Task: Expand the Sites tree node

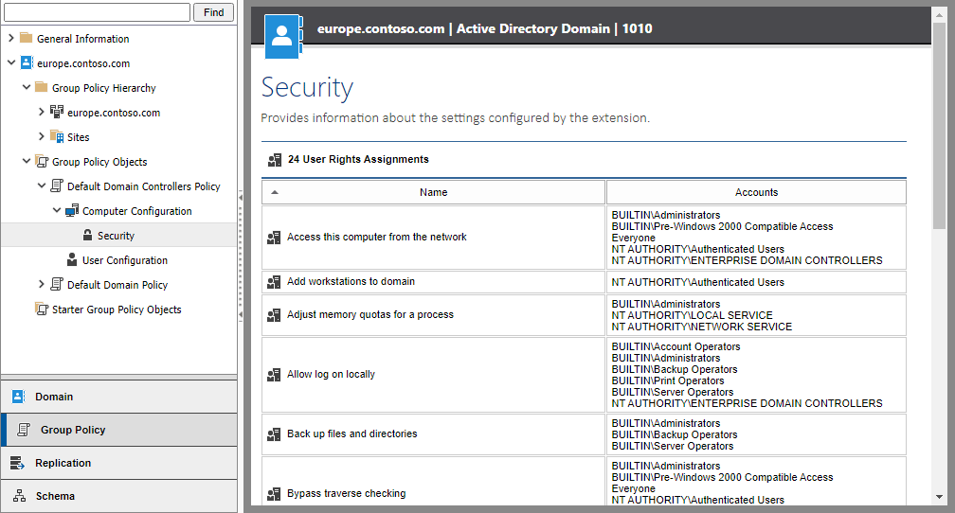Action: [42, 137]
